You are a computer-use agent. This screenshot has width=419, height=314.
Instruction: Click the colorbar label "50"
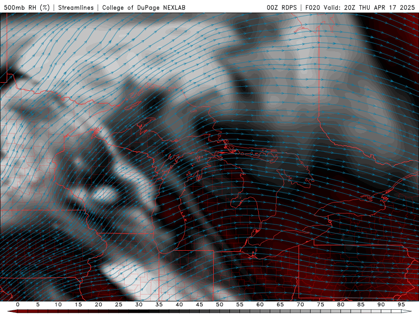click(219, 305)
